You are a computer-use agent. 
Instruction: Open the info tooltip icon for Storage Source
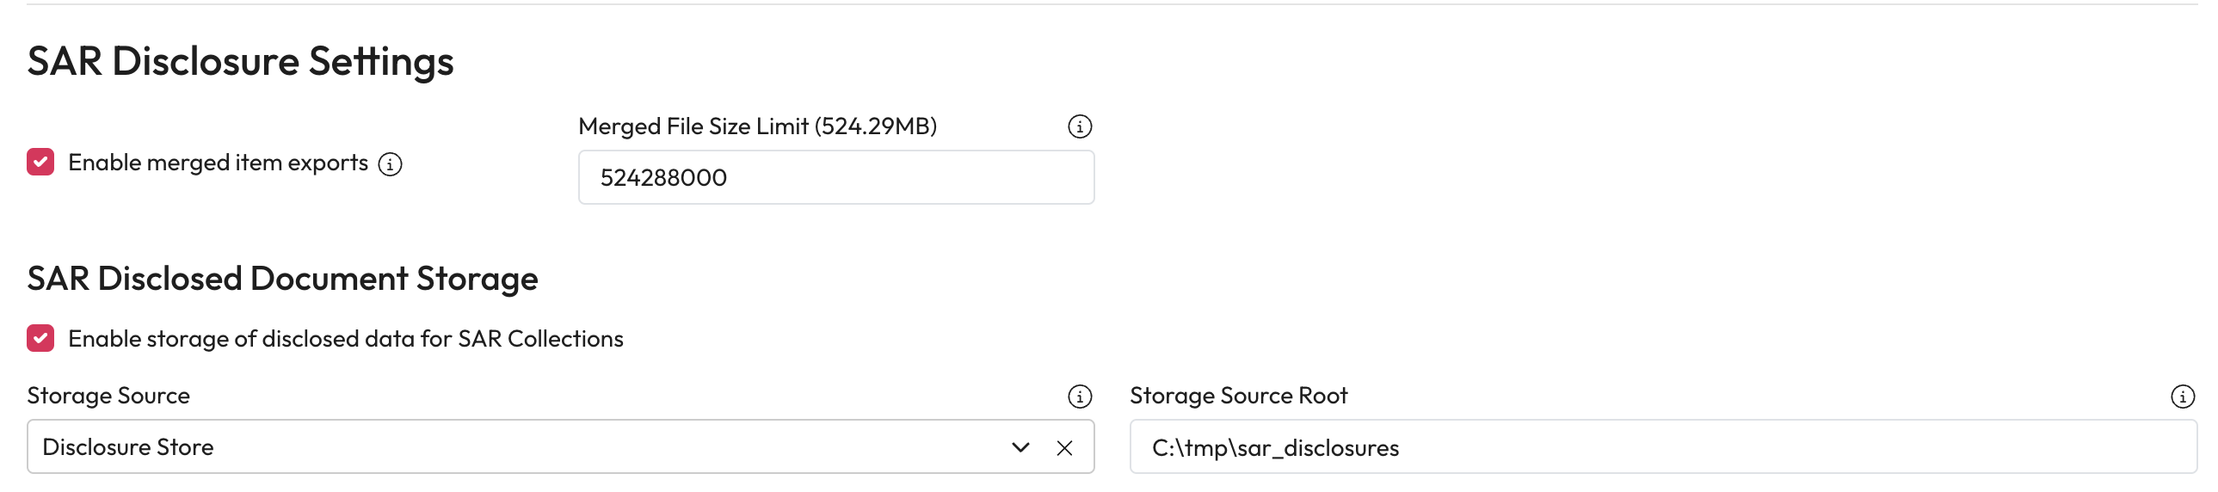[x=1080, y=397]
